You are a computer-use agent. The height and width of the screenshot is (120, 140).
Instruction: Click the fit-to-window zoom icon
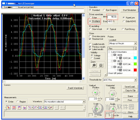tap(101, 65)
